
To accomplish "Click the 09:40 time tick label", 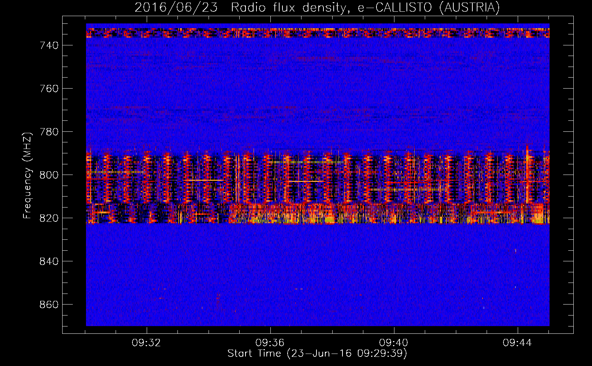I will tap(394, 343).
